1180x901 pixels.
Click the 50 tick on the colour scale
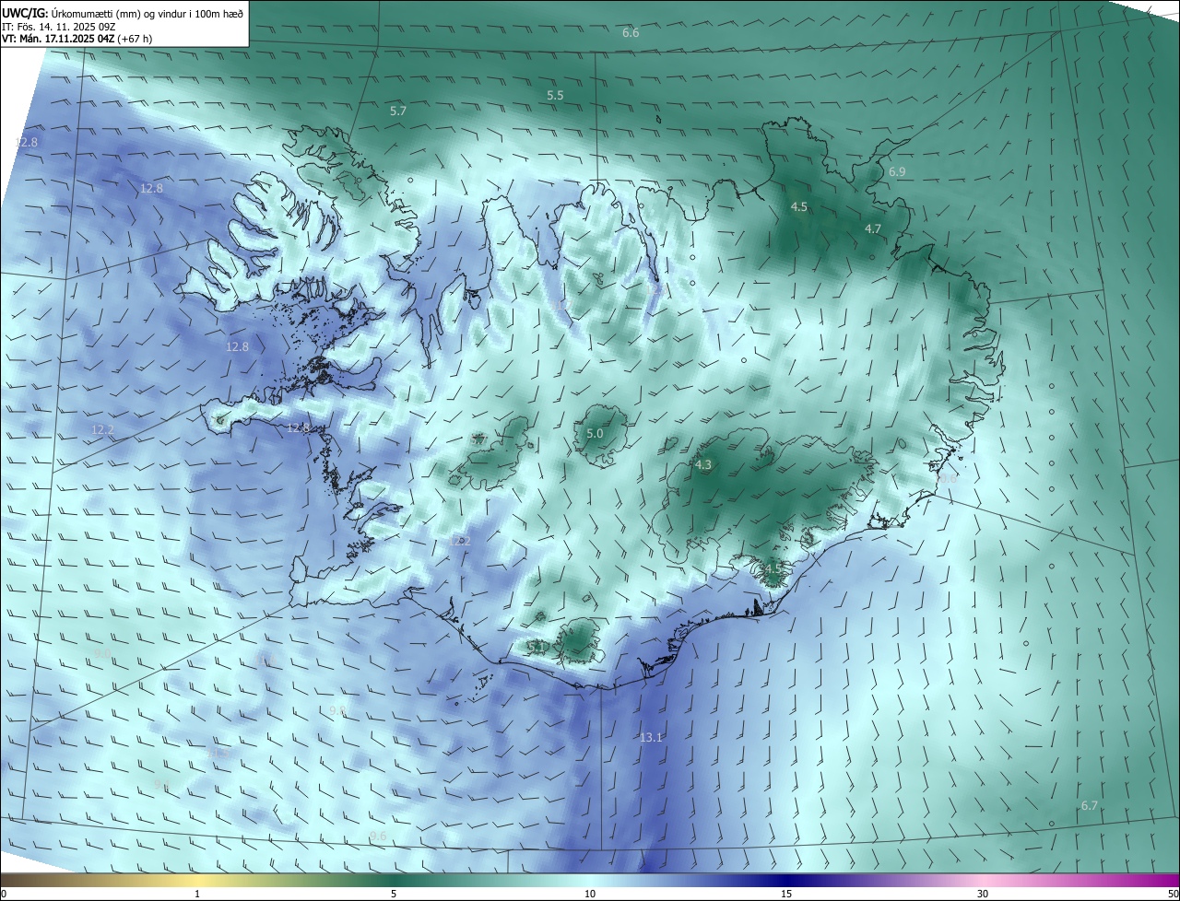click(x=1173, y=894)
